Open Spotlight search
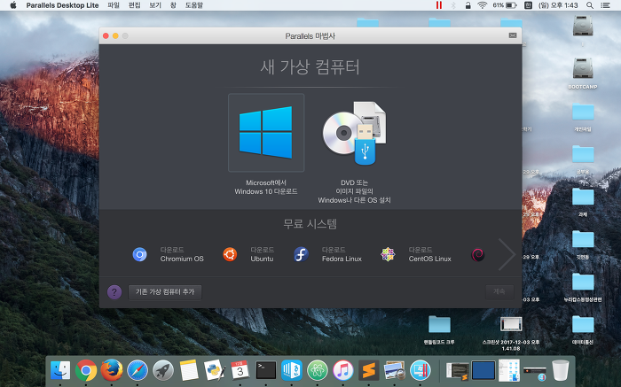This screenshot has width=621, height=387. point(590,5)
